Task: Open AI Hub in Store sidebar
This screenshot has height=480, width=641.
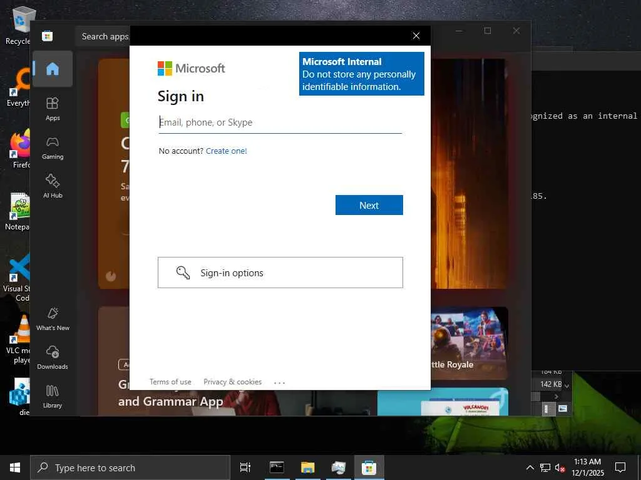Action: coord(53,186)
